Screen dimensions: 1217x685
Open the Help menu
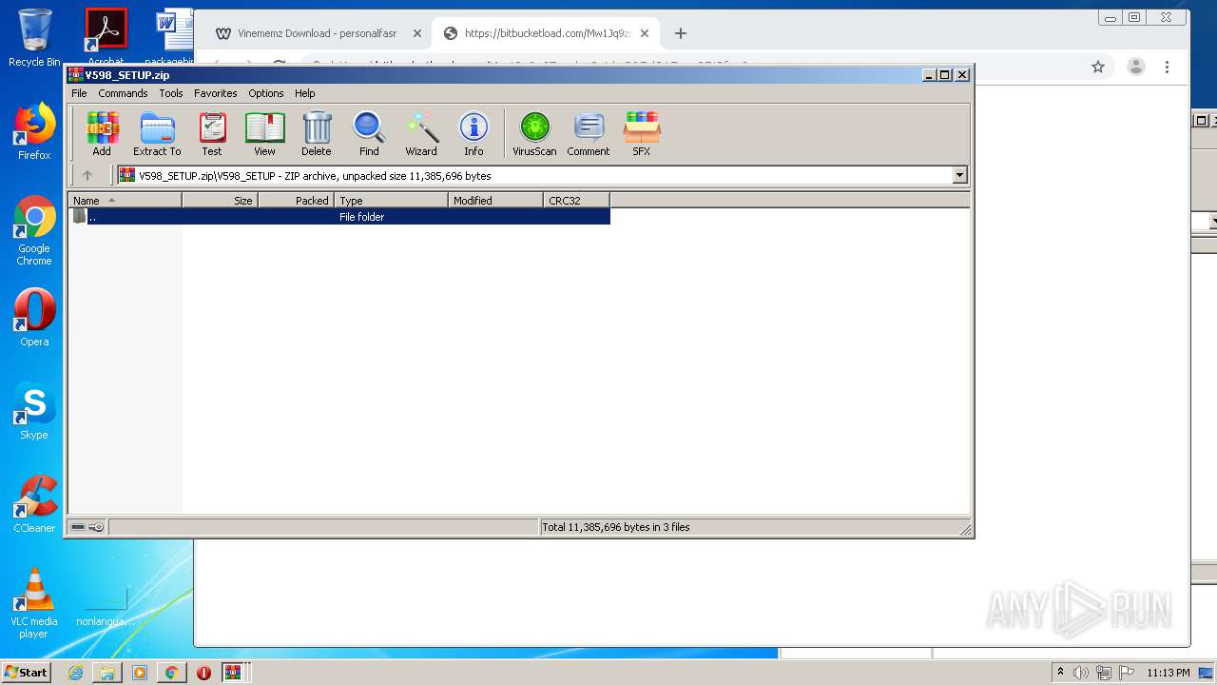click(304, 93)
